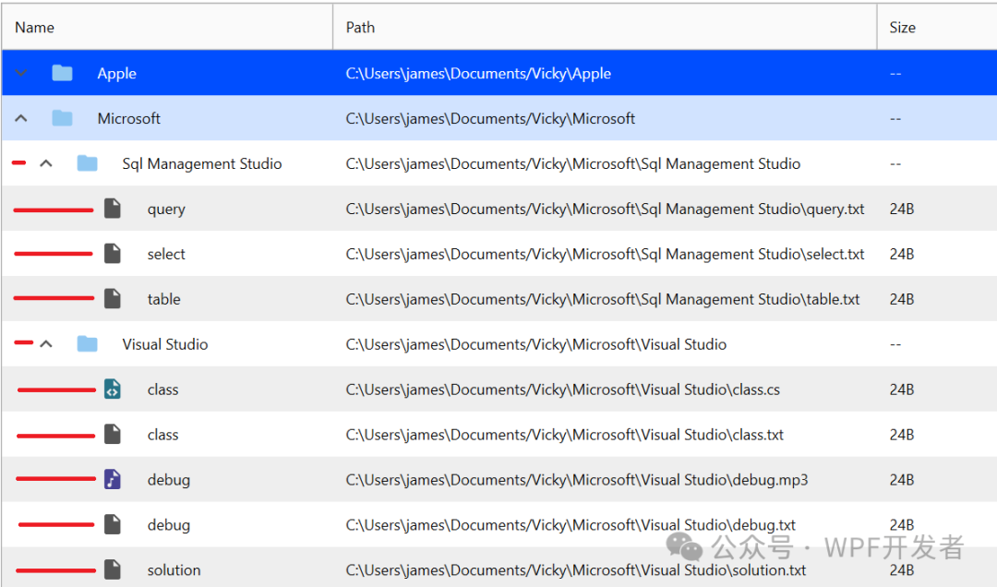Click the solution.txt path cell

(575, 570)
